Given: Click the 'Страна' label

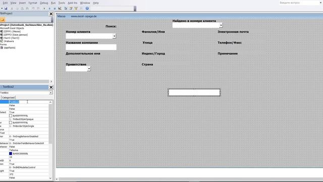Looking at the screenshot, I should (x=147, y=64).
